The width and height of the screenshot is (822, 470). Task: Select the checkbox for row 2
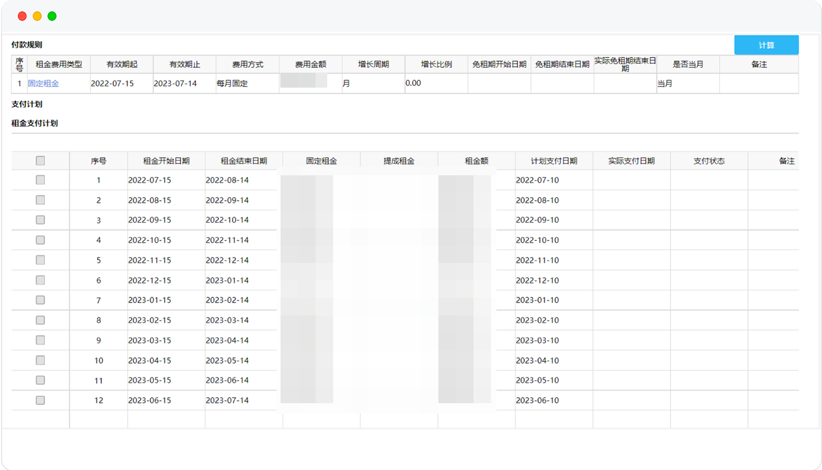click(x=40, y=200)
